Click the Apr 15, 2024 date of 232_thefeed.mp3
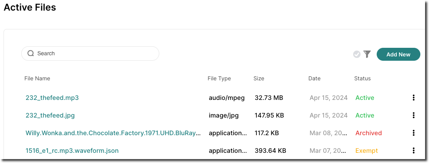 click(329, 98)
